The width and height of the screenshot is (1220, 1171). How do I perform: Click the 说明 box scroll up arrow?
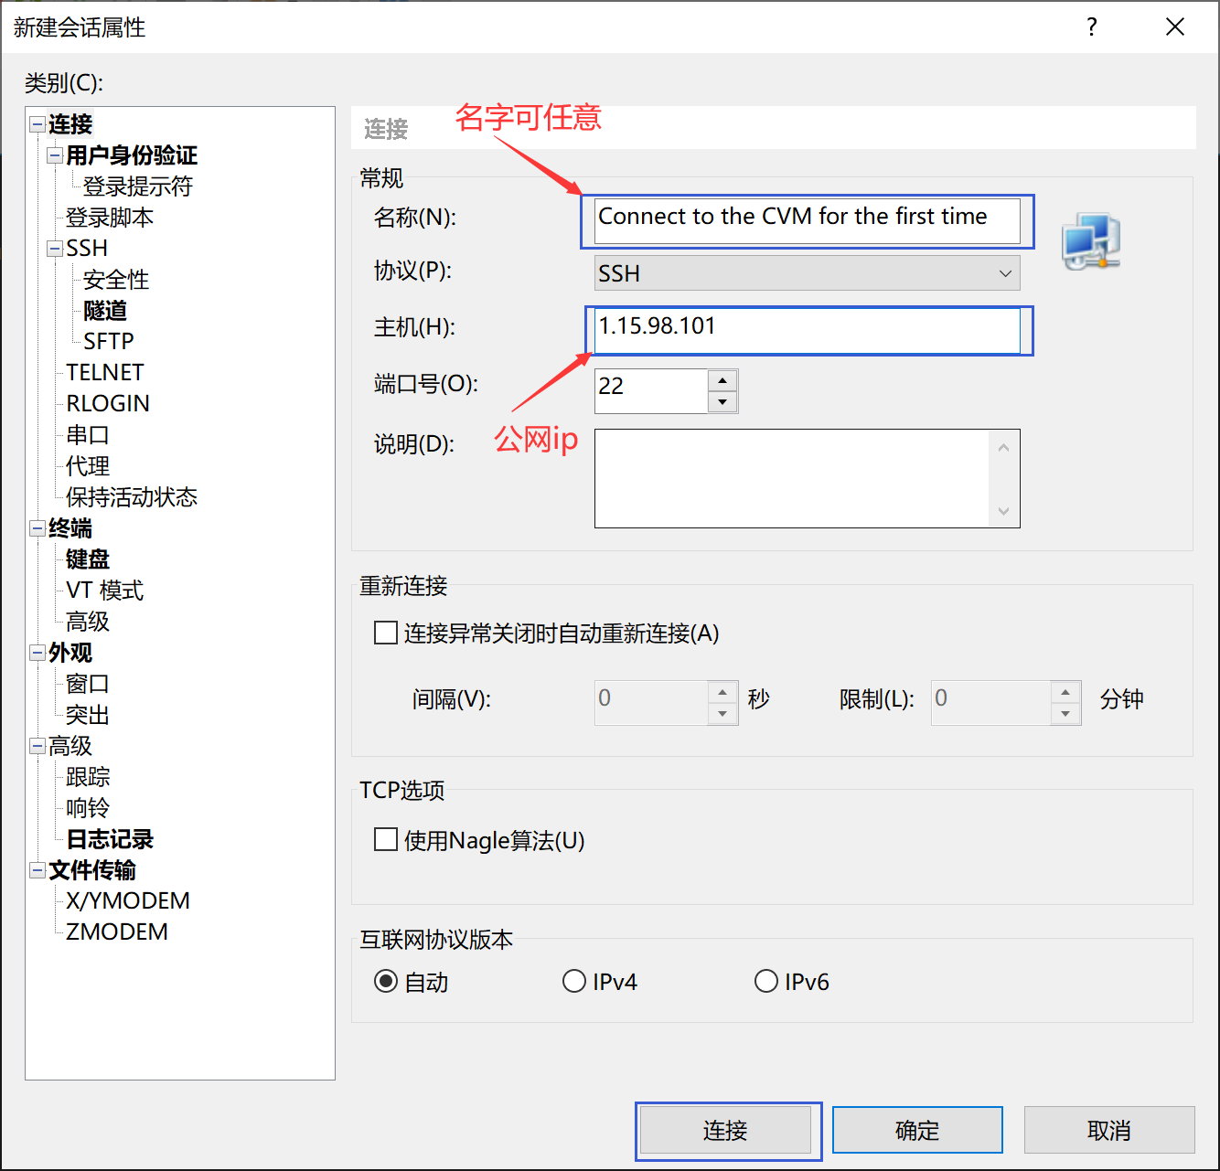coord(1003,447)
